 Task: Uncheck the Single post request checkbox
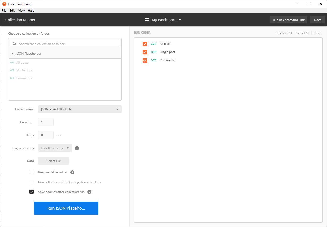pos(145,52)
